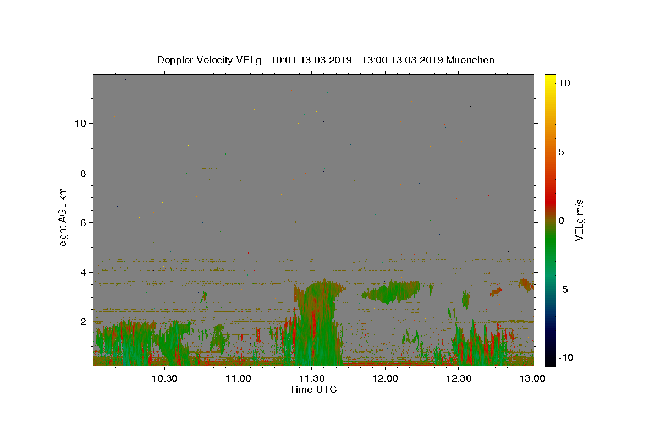The height and width of the screenshot is (440, 660).
Task: Click the colorbar value -10
Action: (566, 358)
